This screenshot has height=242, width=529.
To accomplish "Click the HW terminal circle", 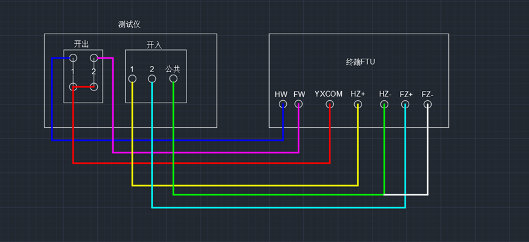I will click(283, 104).
